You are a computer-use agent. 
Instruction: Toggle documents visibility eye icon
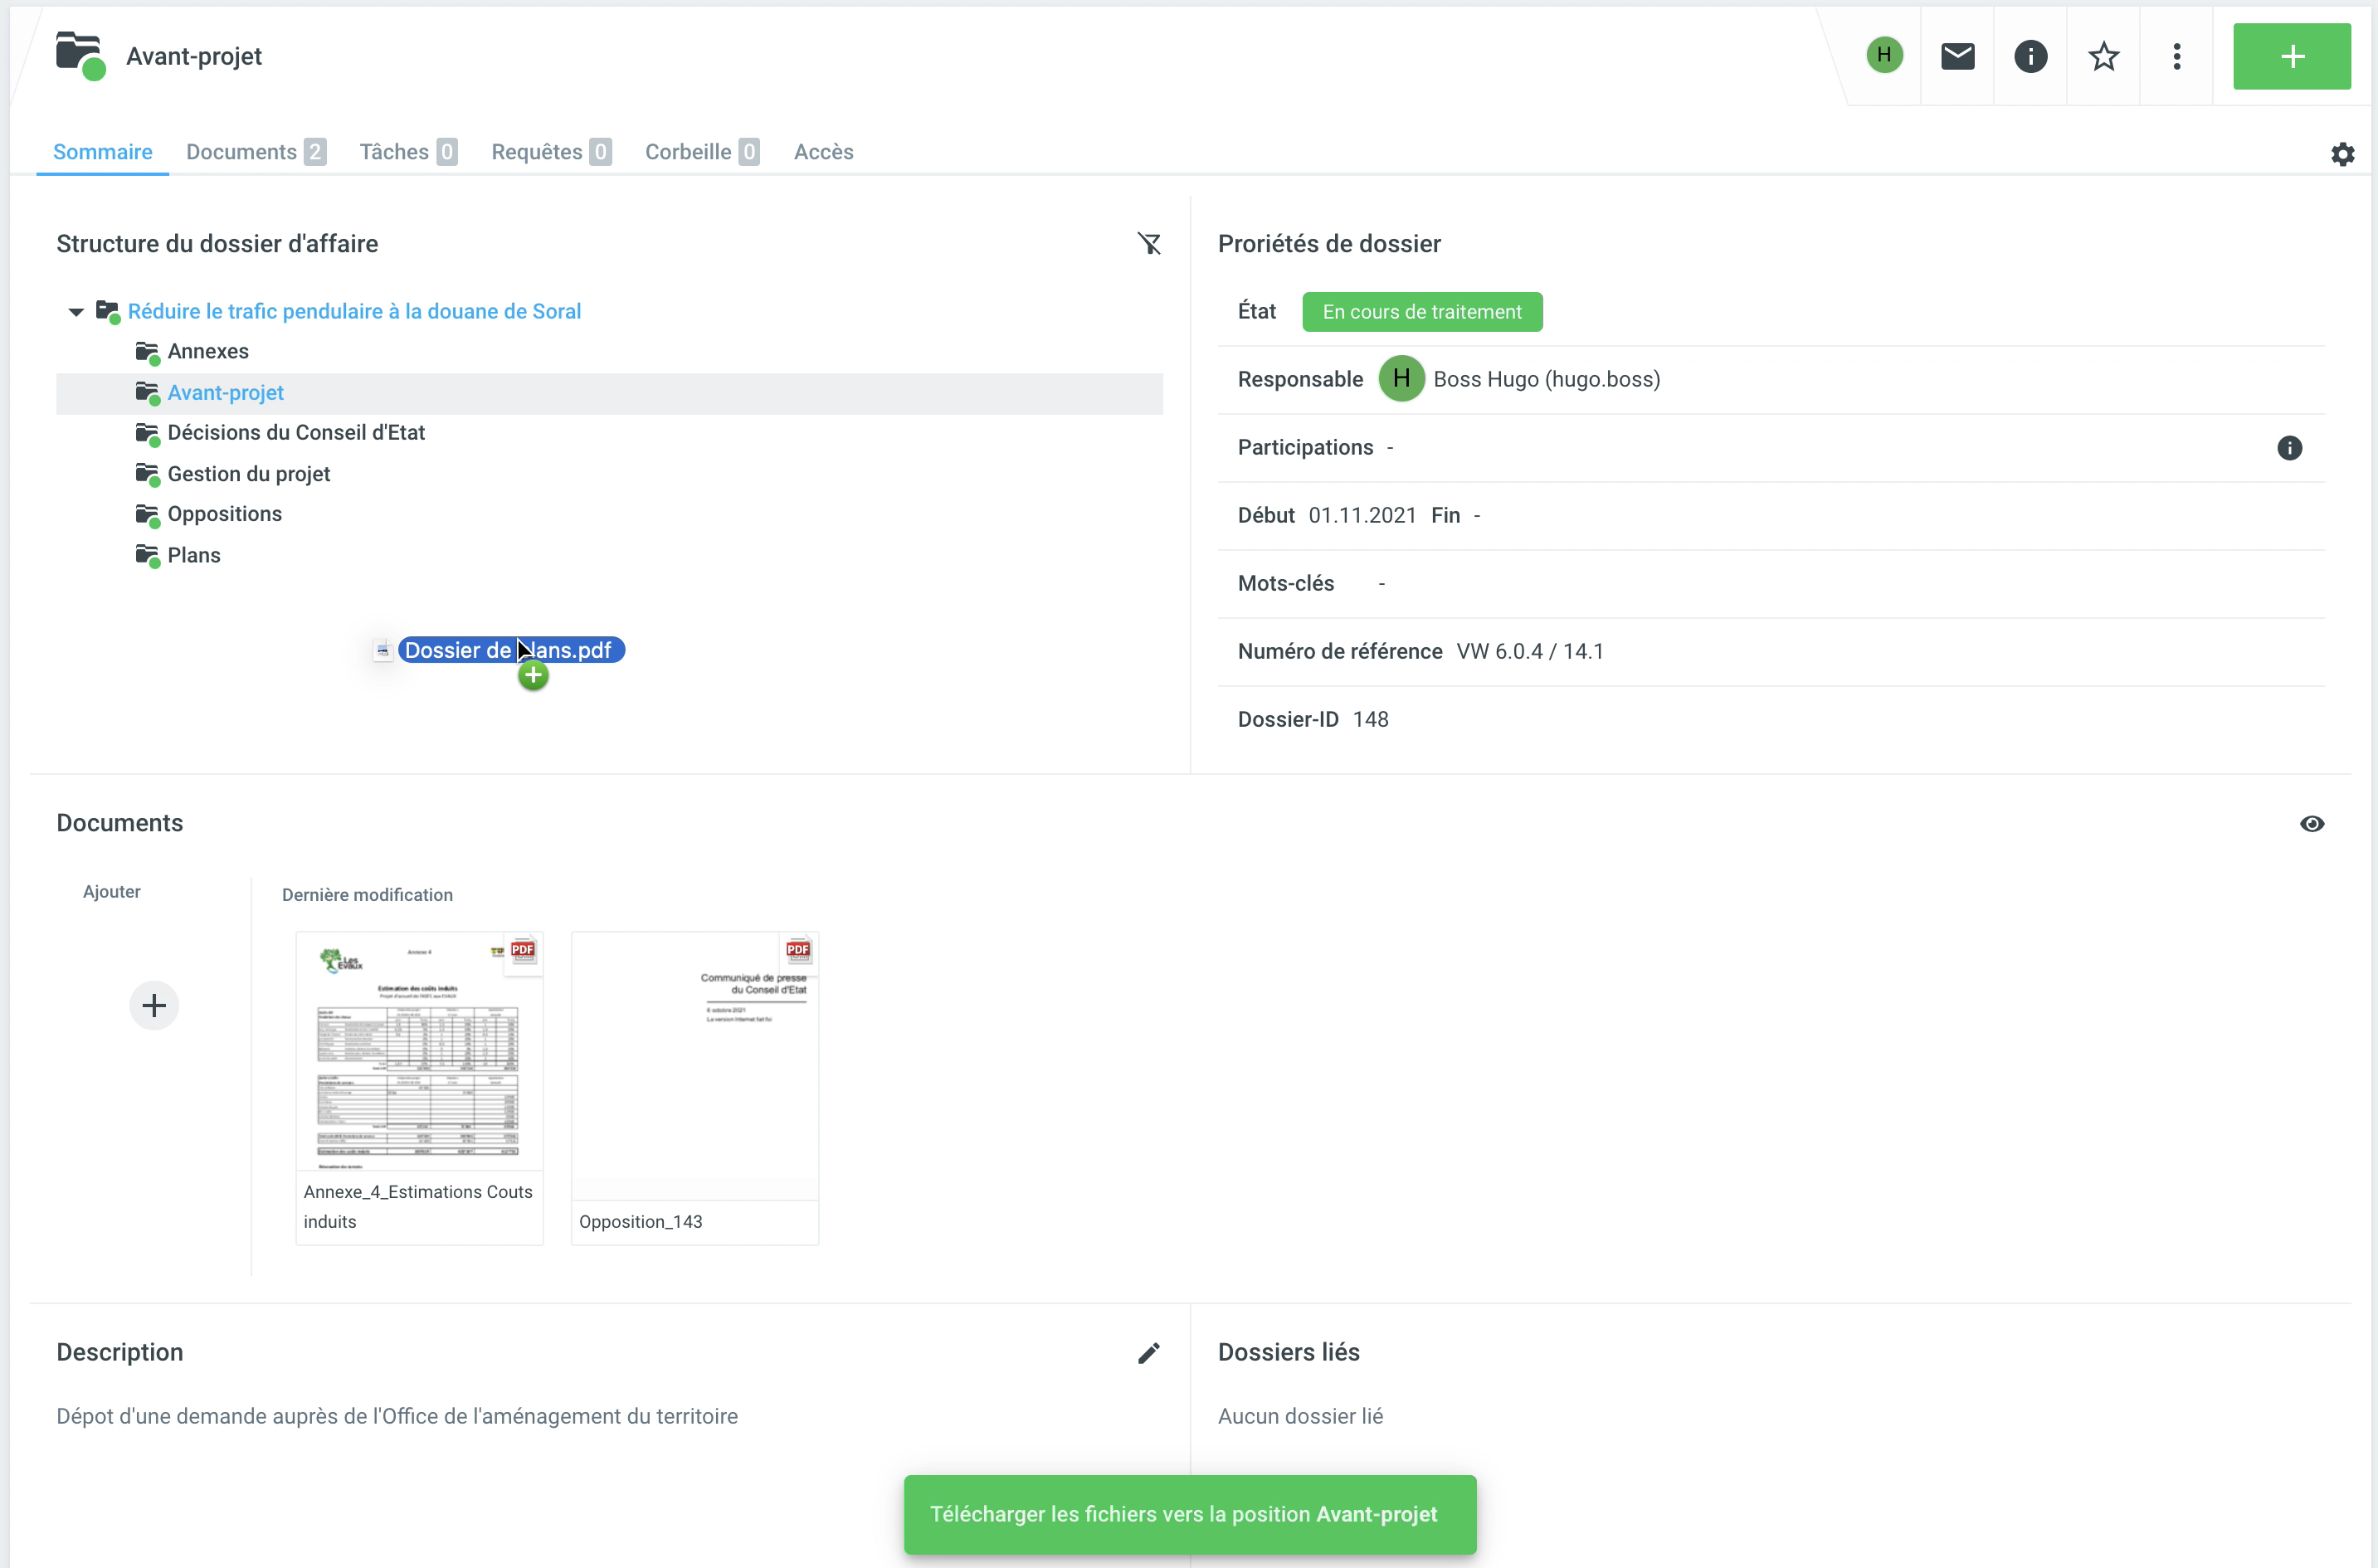click(x=2311, y=823)
